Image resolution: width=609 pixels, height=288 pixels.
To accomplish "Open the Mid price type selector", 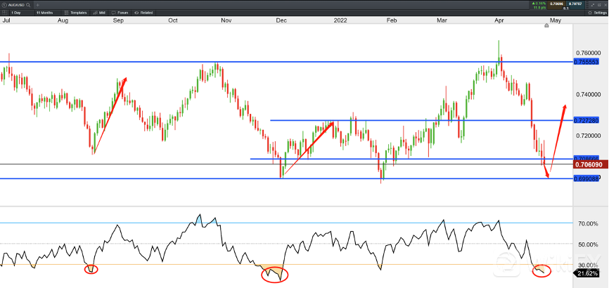I will click(x=100, y=13).
